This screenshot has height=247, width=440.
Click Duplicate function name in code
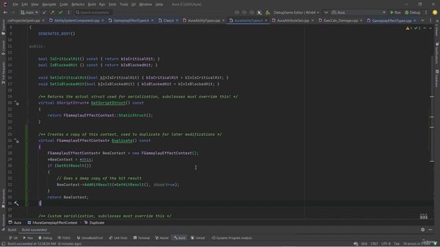pyautogui.click(x=122, y=141)
